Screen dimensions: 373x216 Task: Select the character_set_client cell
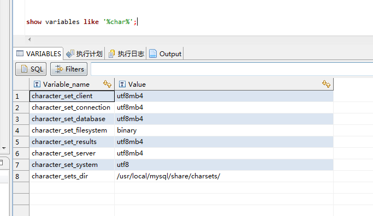point(72,96)
